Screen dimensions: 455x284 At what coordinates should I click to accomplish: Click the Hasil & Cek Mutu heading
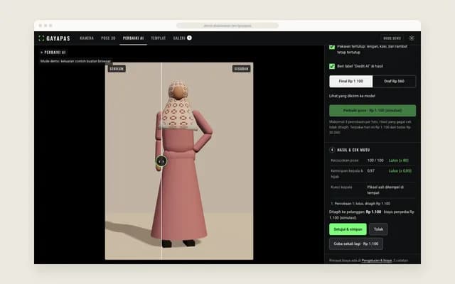353,150
